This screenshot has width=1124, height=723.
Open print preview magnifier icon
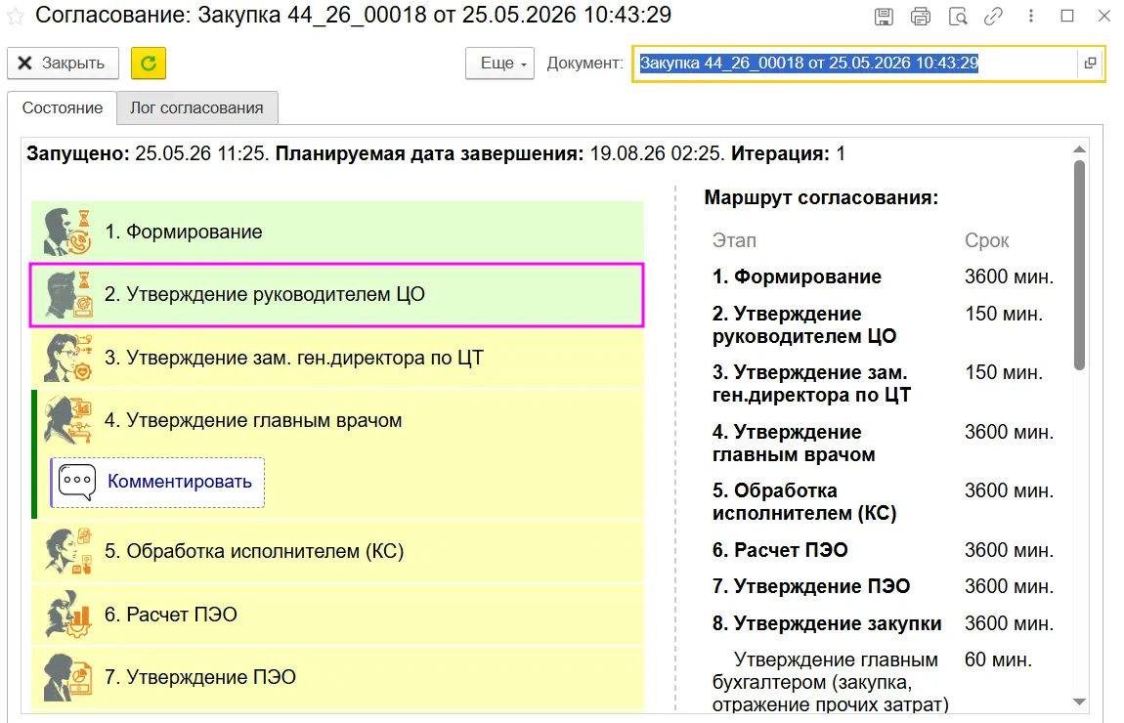click(958, 17)
